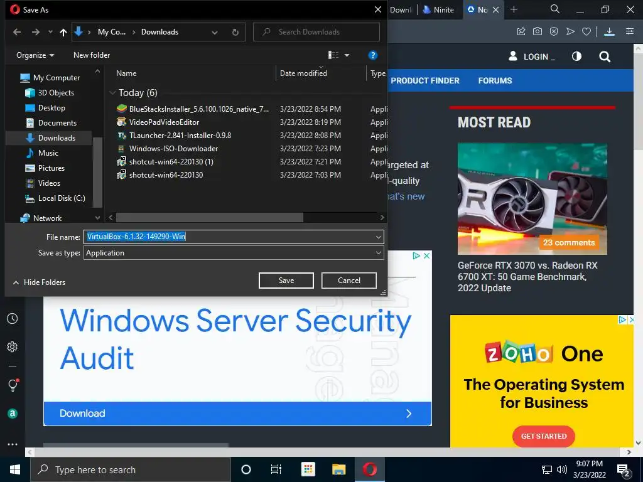
Task: Switch to the Ninite browser tab
Action: [439, 10]
